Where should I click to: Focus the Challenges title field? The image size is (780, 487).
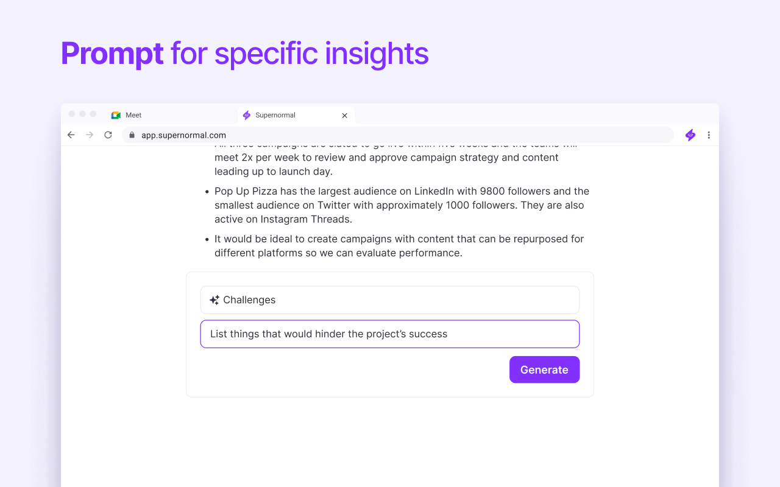390,300
